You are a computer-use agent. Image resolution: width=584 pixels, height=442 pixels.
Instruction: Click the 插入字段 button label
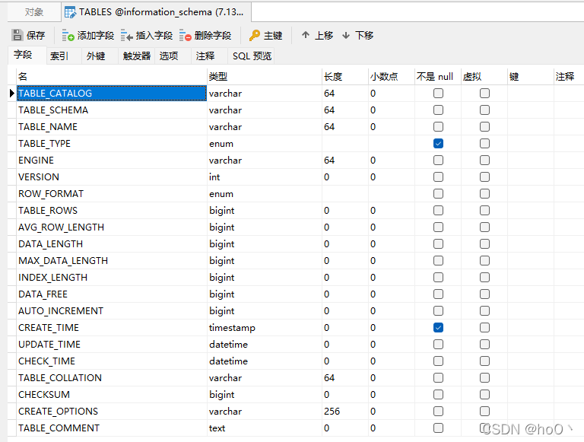[154, 36]
